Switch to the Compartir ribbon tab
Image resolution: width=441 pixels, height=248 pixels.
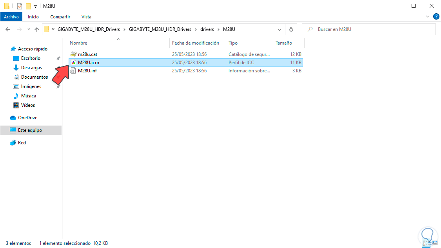point(60,17)
